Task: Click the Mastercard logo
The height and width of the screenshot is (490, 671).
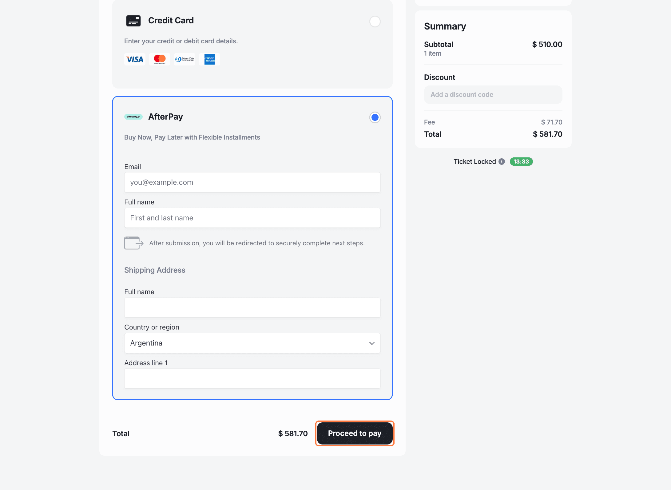Action: point(160,59)
